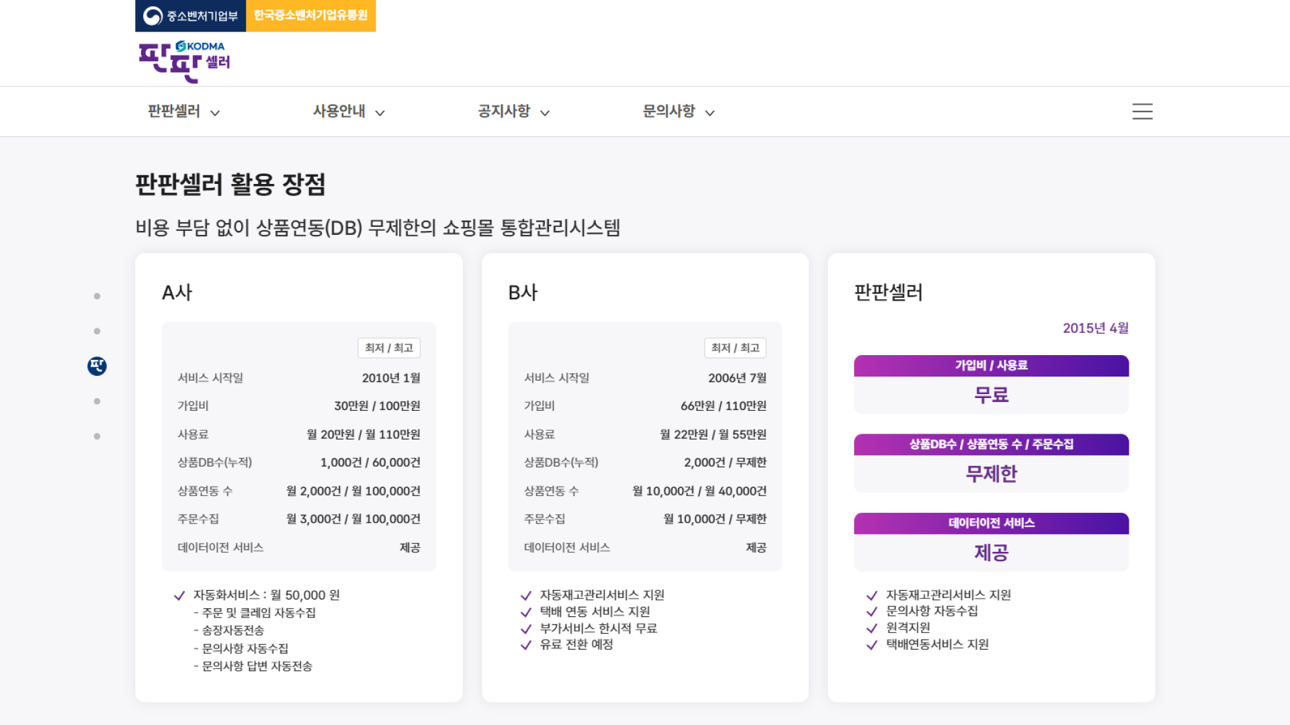The height and width of the screenshot is (725, 1290).
Task: Click A사 value 월 2,000건 / 월 100,000건
Action: tap(353, 491)
